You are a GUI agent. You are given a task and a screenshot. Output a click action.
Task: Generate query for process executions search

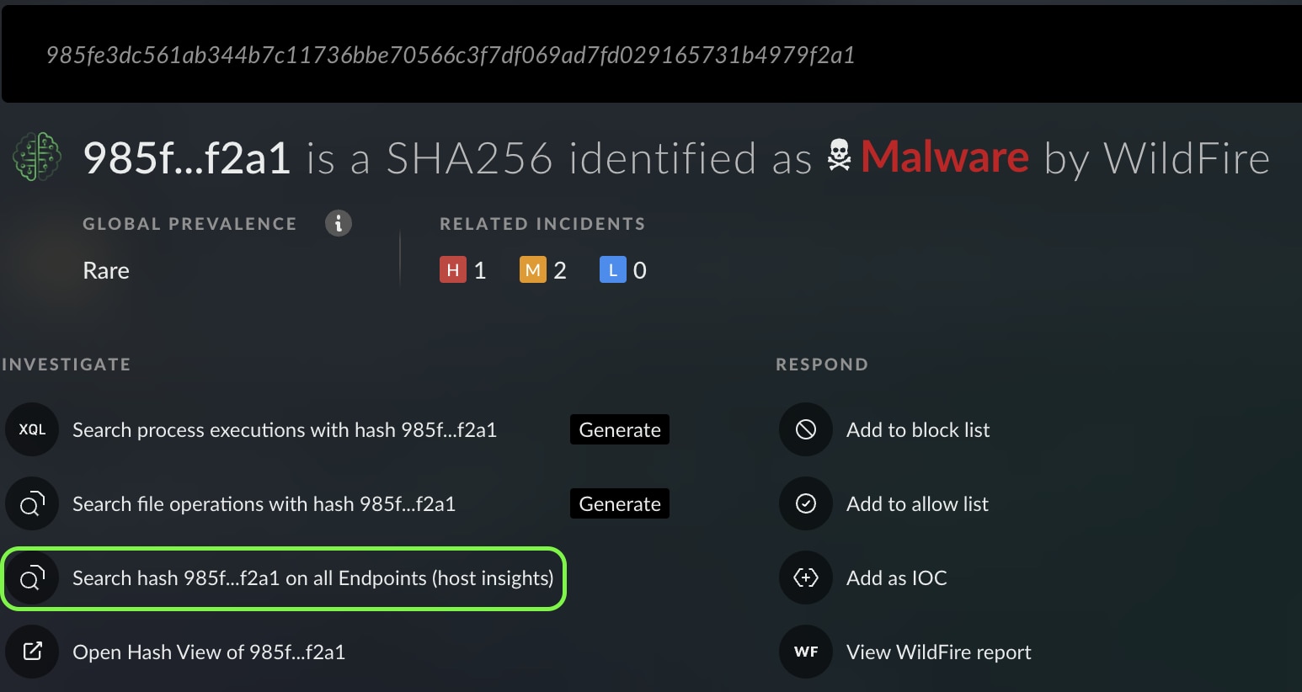coord(620,429)
